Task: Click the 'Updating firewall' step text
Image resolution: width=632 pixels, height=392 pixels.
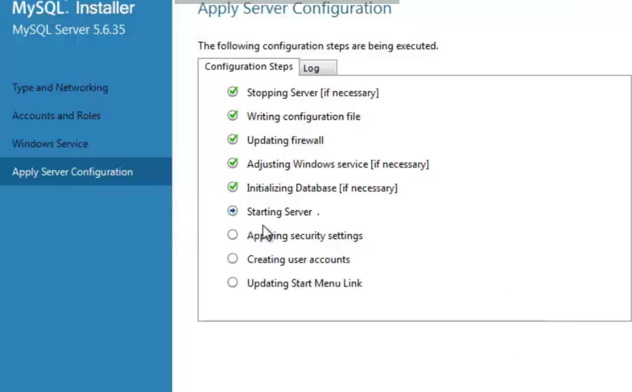Action: click(285, 140)
